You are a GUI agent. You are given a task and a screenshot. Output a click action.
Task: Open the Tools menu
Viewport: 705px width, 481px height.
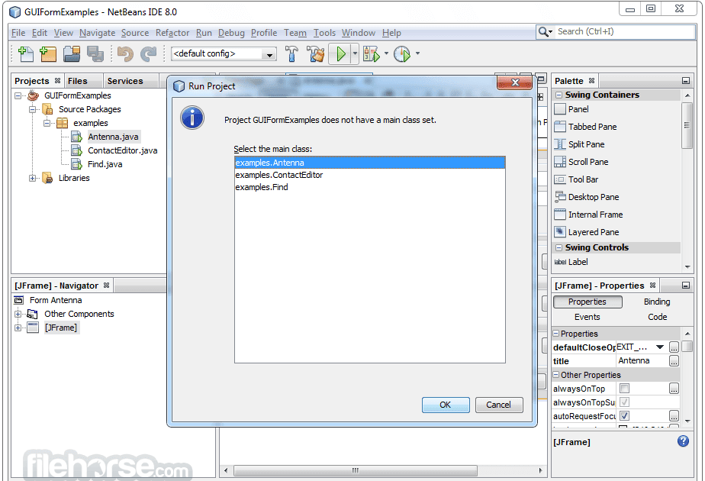click(324, 33)
